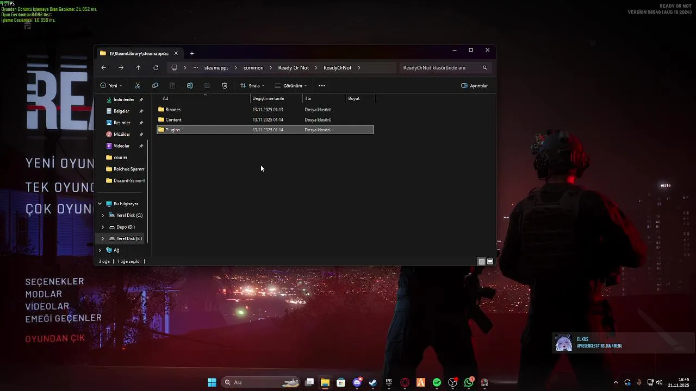This screenshot has height=391, width=696.
Task: Click MODLAR in the game menu
Action: 43,294
